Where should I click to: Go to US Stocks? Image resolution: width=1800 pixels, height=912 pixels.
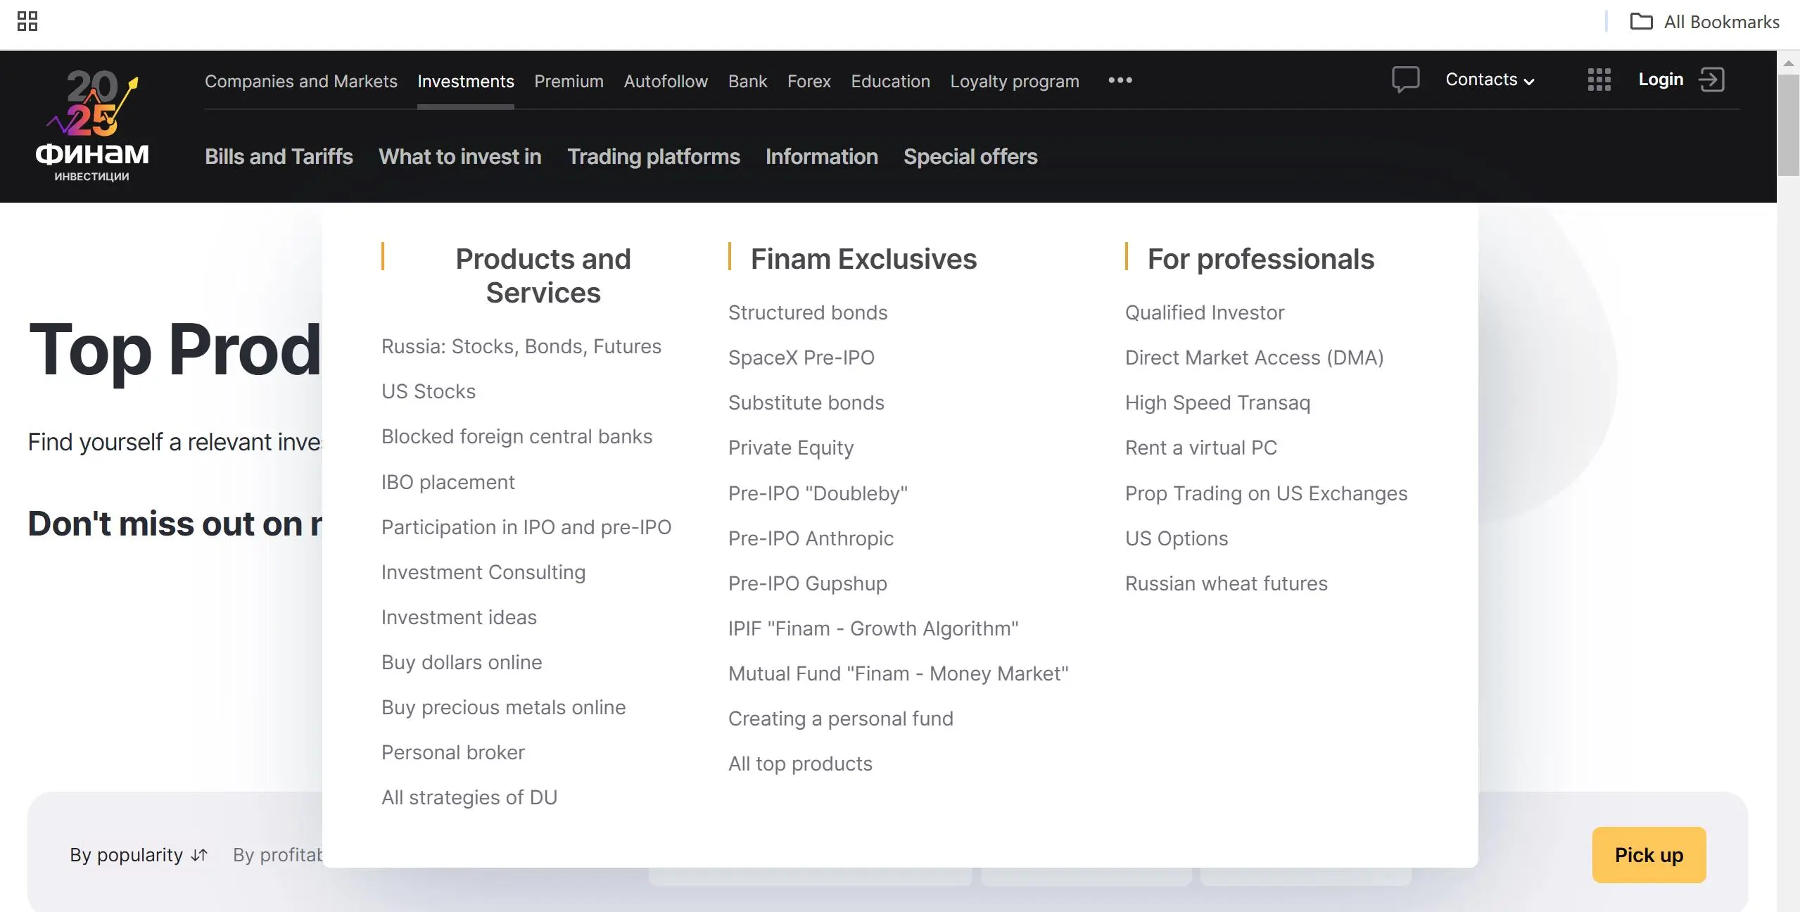[x=429, y=391]
